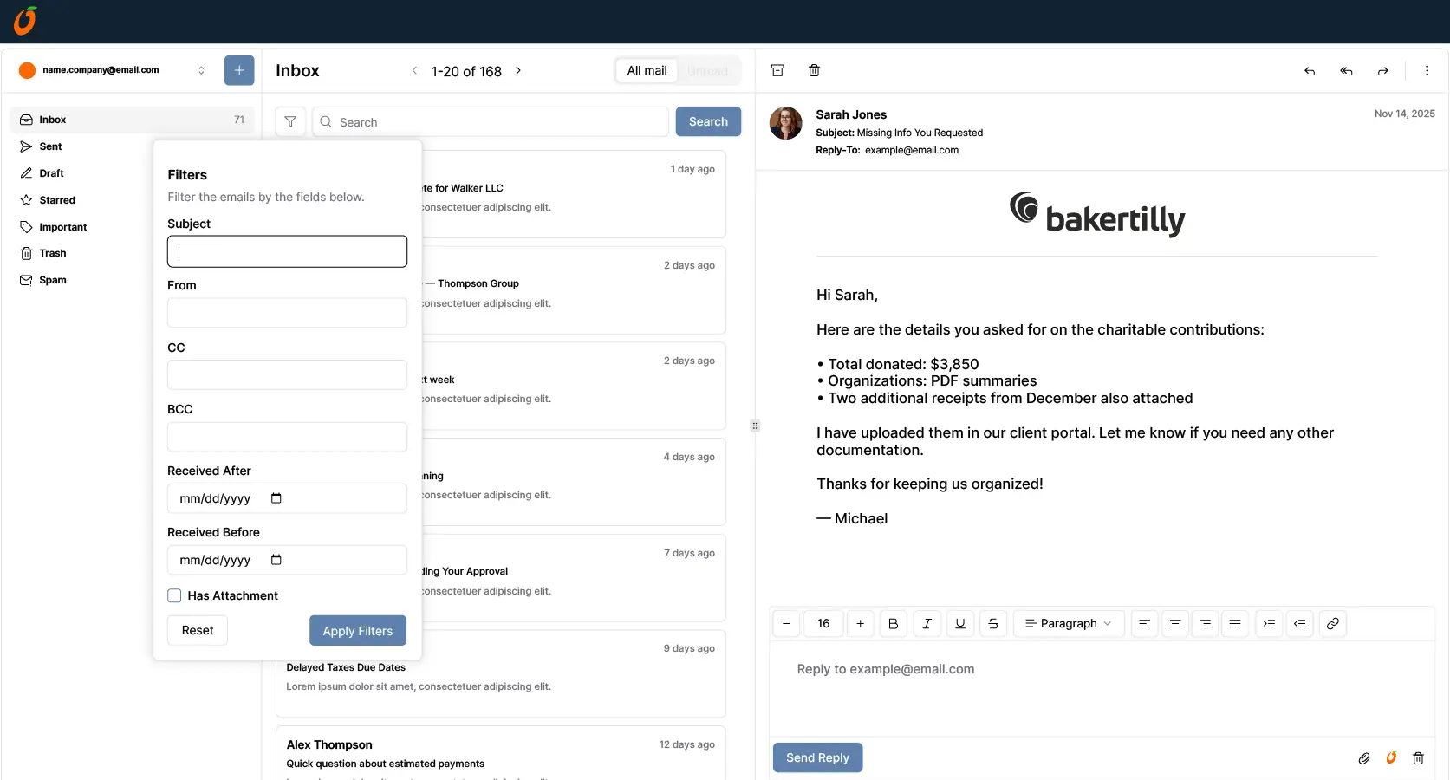
Task: Open the three-dot more options menu
Action: (1427, 70)
